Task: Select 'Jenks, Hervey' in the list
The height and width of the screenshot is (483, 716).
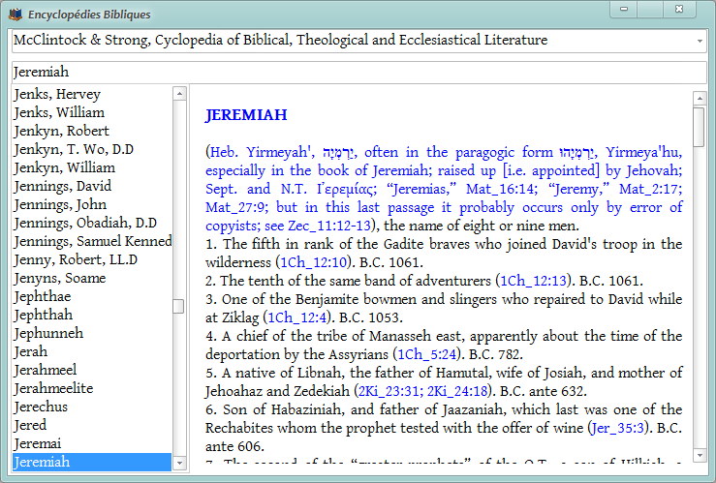Action: 92,94
